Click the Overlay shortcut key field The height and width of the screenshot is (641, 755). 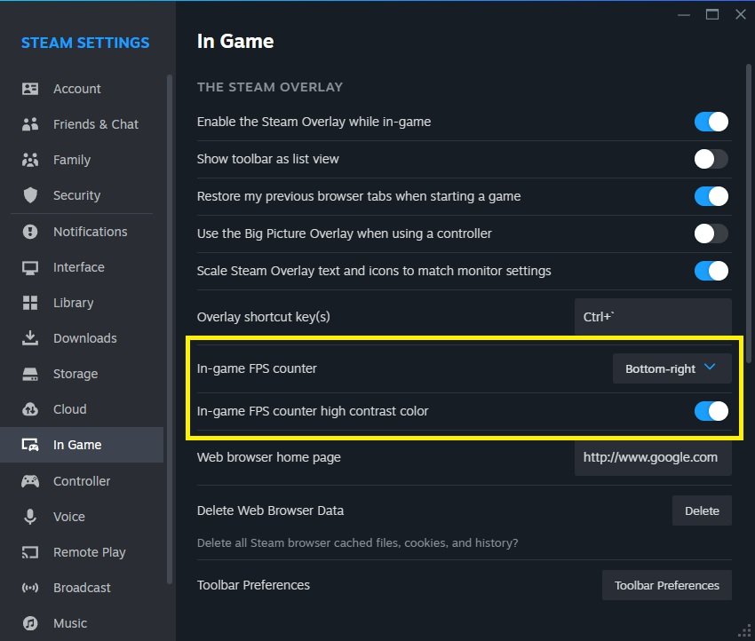pos(653,317)
